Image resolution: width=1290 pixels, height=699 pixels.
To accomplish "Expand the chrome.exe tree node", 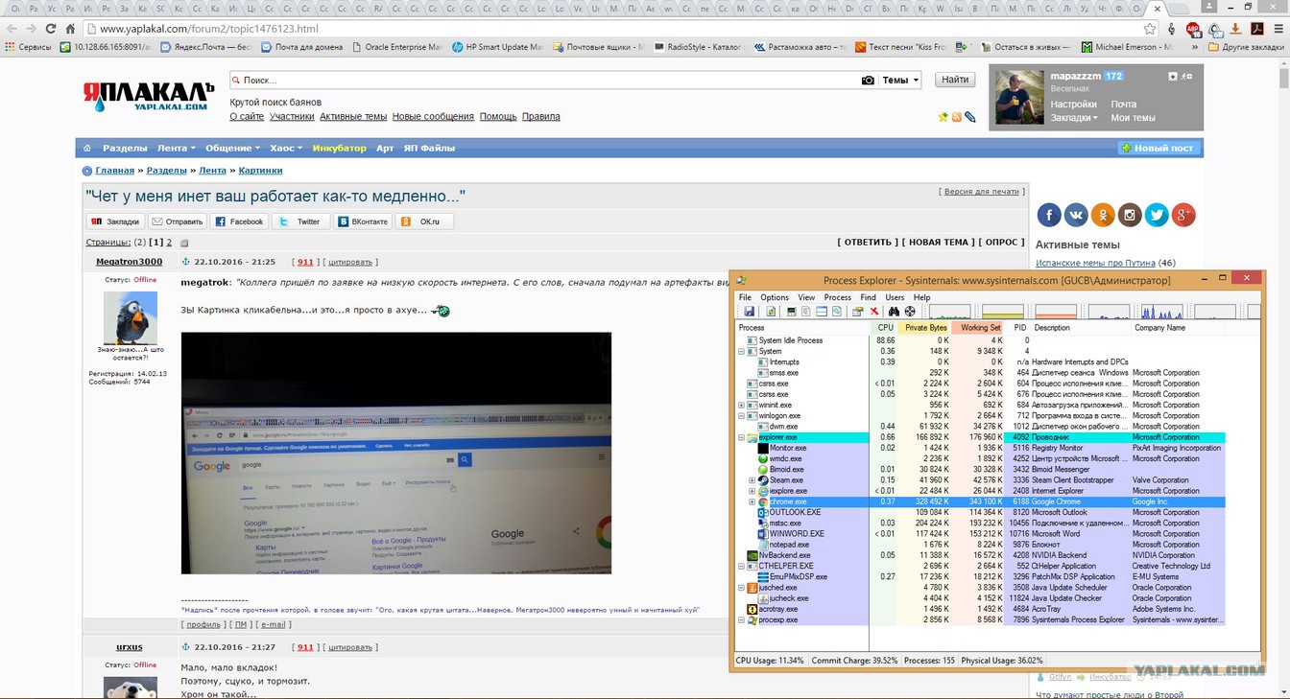I will click(752, 501).
